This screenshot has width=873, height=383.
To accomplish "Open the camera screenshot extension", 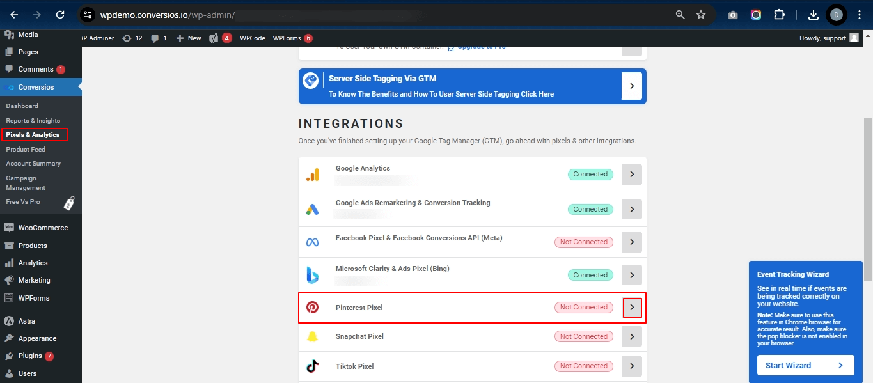I will click(733, 15).
